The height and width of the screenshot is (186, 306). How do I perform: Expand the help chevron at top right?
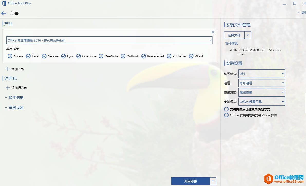(x=299, y=13)
